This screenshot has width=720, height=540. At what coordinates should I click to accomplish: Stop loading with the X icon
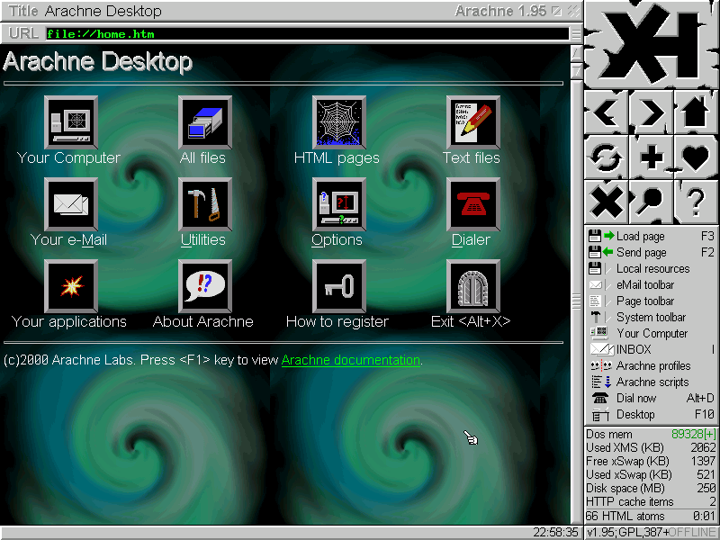tap(606, 202)
